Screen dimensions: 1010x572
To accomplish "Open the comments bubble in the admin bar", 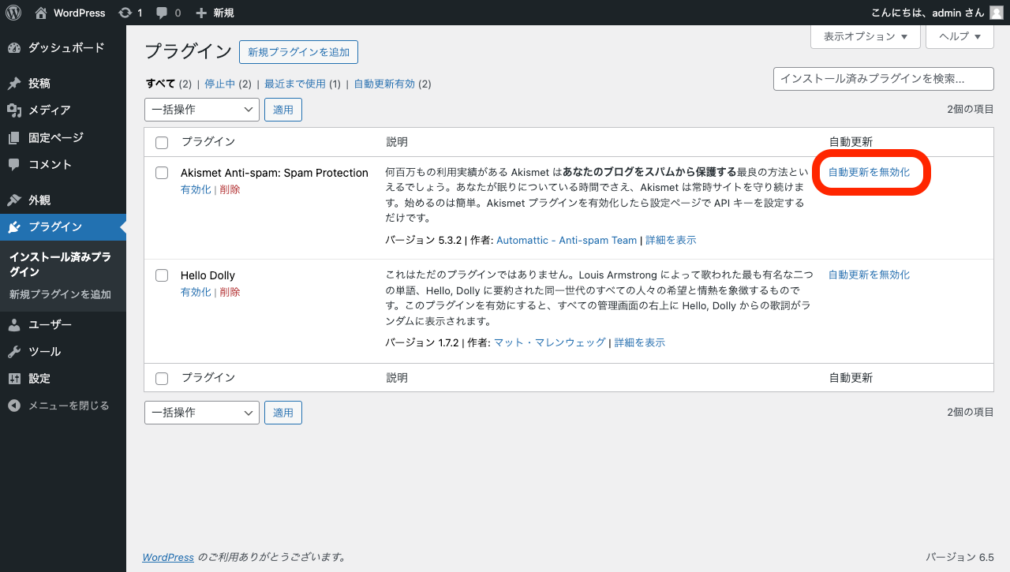I will (168, 13).
